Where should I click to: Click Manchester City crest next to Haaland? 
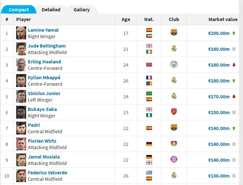pyautogui.click(x=174, y=64)
